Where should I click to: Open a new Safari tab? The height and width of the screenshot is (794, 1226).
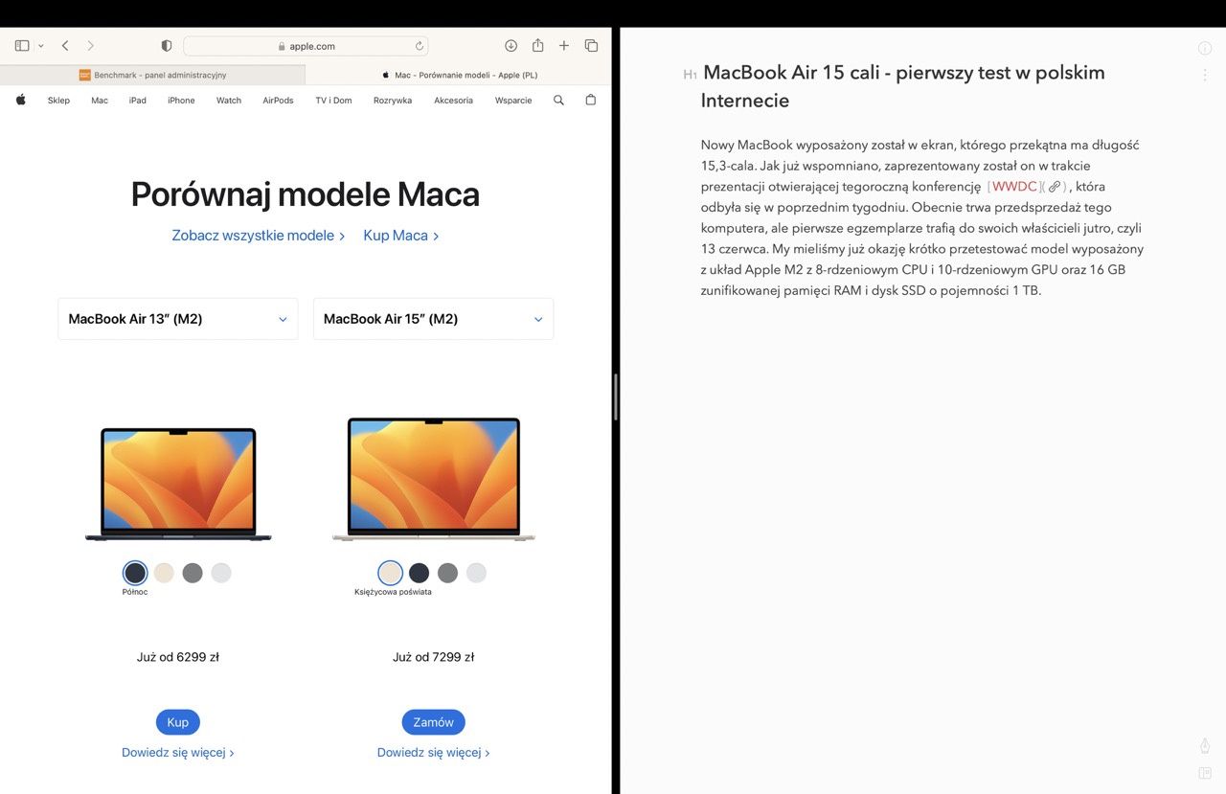pos(564,46)
